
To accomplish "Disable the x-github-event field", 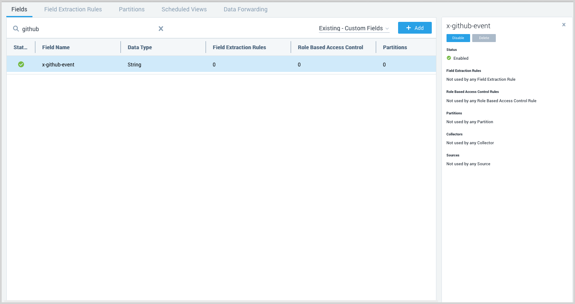I will 458,38.
